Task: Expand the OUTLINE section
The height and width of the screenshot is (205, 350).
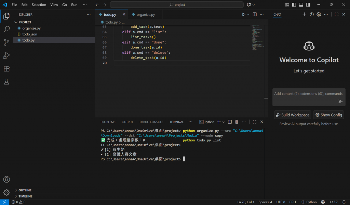Action: click(x=25, y=190)
